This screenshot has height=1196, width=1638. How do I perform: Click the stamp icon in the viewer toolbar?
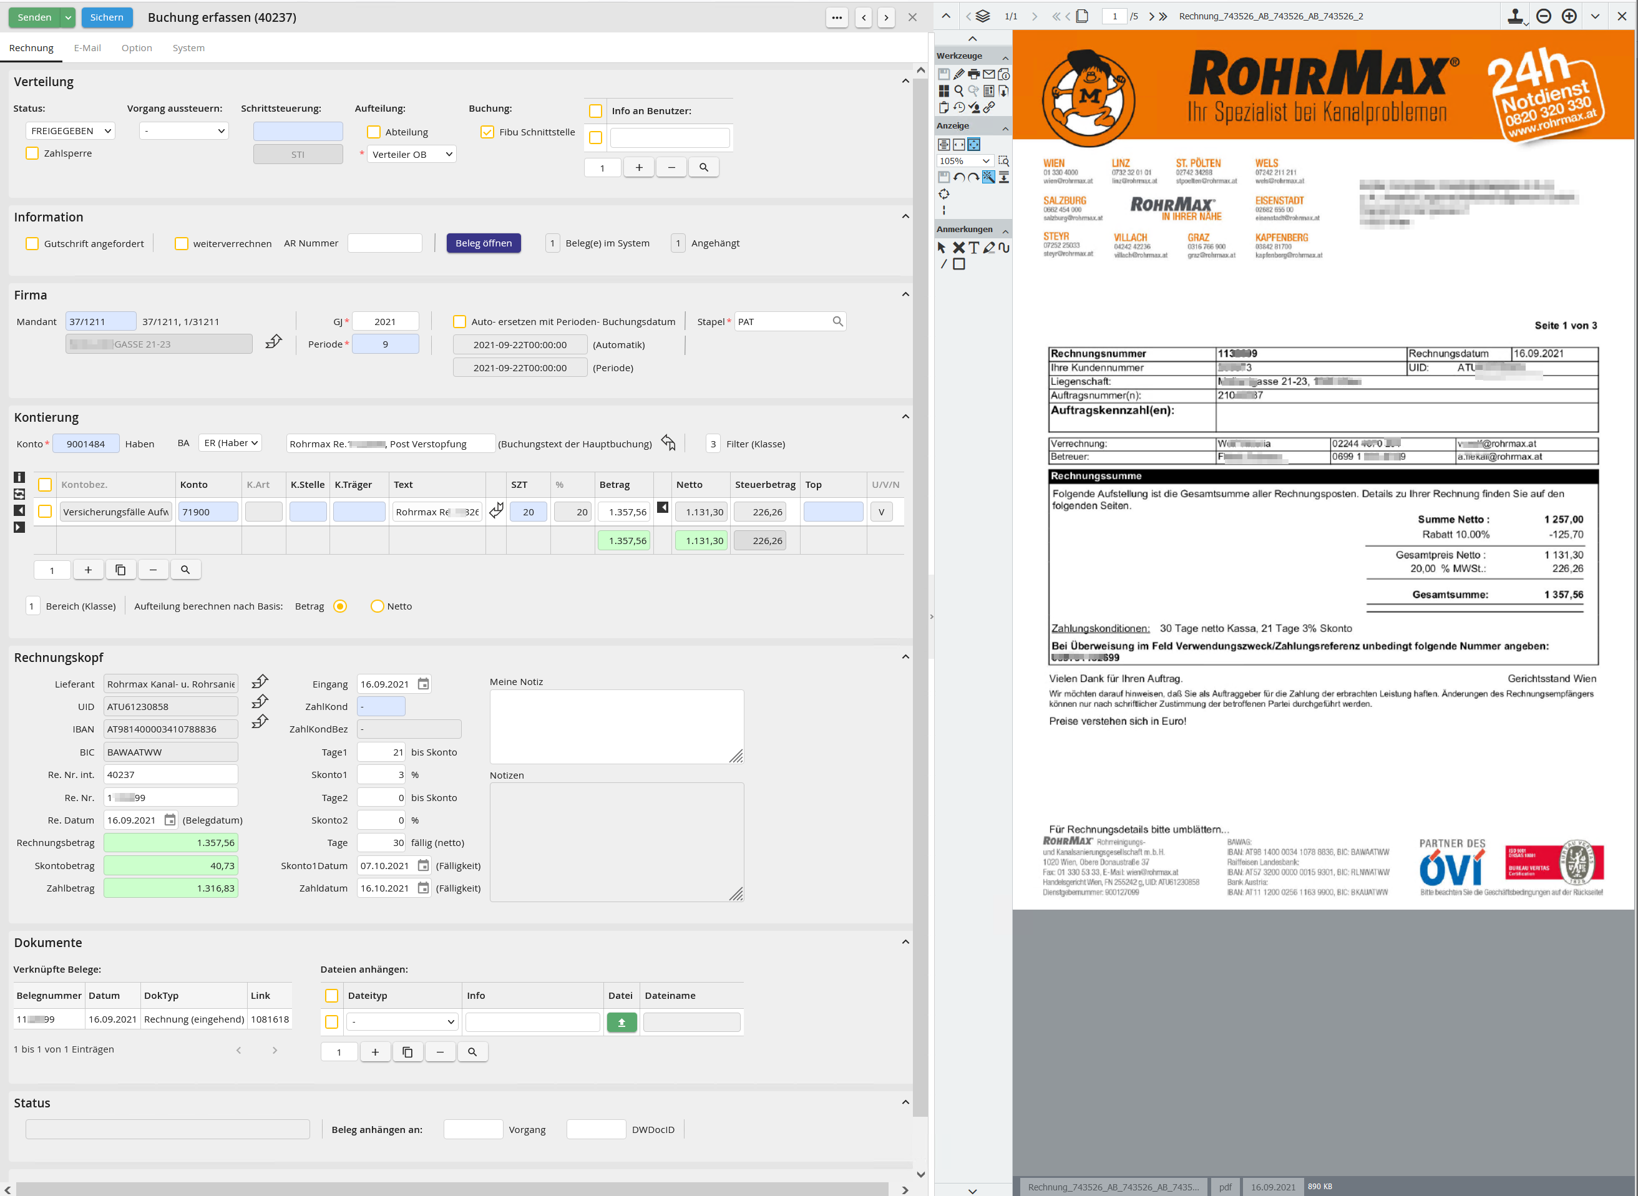[x=1516, y=16]
